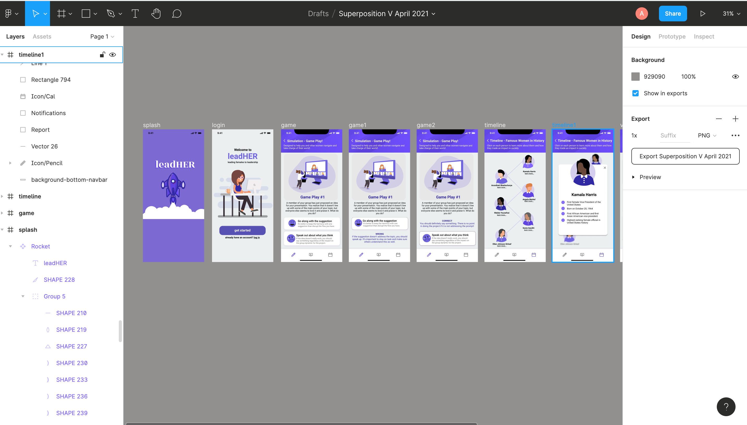Click Export Superposition V April 2021 button

(685, 156)
